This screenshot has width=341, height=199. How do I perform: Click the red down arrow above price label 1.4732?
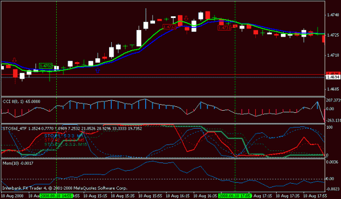click(x=186, y=18)
